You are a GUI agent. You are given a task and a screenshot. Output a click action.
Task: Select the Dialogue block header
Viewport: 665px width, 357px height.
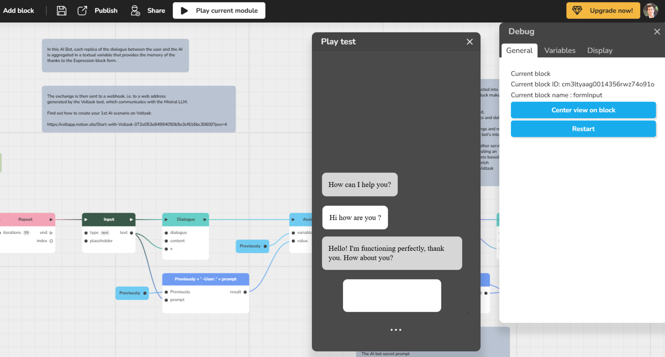(186, 219)
